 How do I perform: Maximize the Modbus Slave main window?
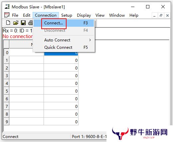point(148,7)
